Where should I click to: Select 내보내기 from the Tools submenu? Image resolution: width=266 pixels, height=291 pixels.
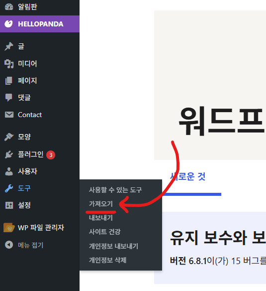tap(101, 218)
